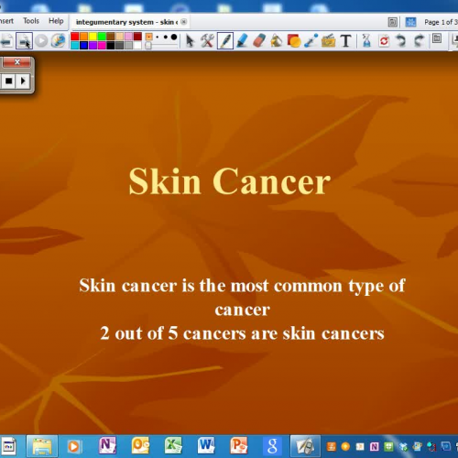
Task: Click the Reset Page icon
Action: coord(384,40)
